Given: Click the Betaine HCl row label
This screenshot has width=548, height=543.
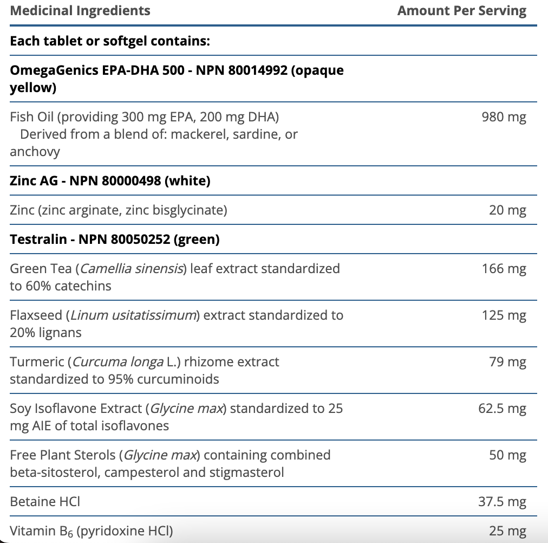Looking at the screenshot, I should click(x=45, y=501).
